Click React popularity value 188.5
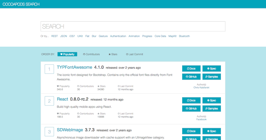This screenshot has height=140, width=266. [60, 117]
